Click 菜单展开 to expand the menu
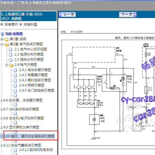This screenshot has height=155, width=155. (11, 24)
